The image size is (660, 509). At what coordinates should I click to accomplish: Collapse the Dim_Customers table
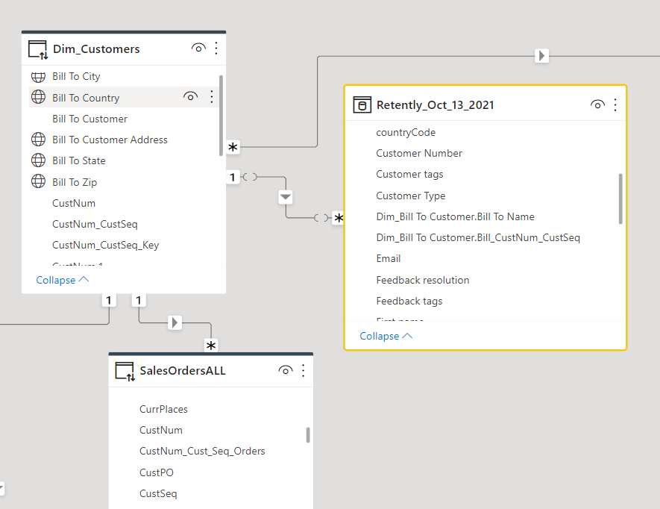tap(63, 280)
